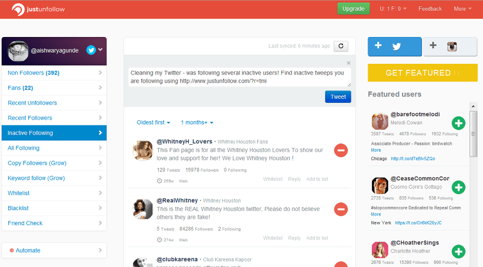Screen dimensions: 483x267
Task: Open the Whitelist section
Action: point(54,193)
